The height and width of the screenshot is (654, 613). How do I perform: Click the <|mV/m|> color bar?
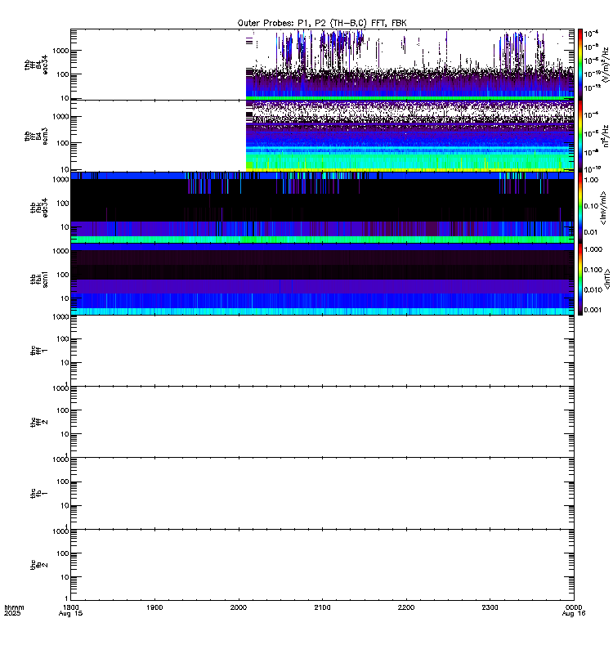579,208
